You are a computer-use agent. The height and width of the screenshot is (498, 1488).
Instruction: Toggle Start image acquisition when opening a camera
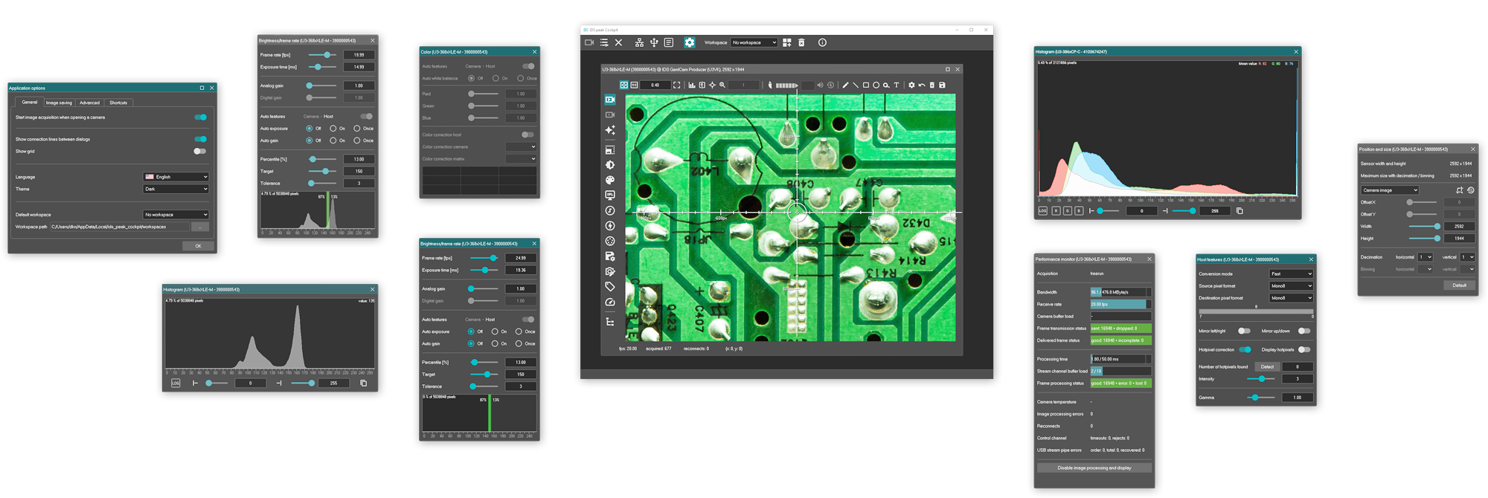pos(201,117)
